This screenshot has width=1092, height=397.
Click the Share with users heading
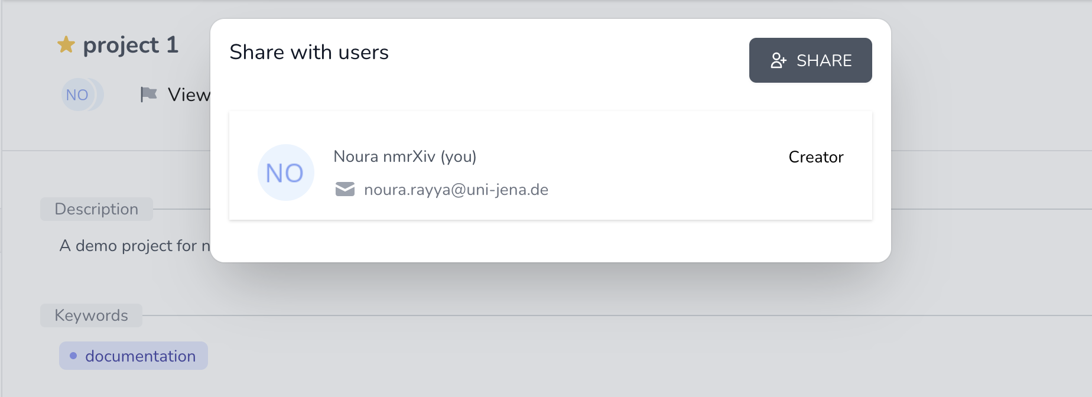[x=309, y=52]
